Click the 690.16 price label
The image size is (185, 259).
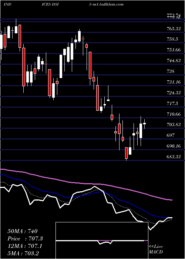(x=174, y=146)
